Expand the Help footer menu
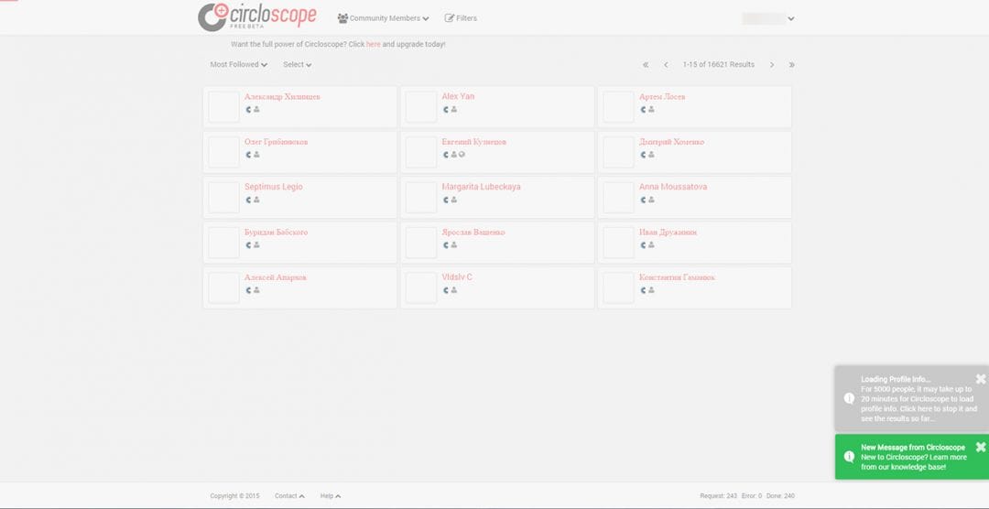989x509 pixels. (x=331, y=496)
